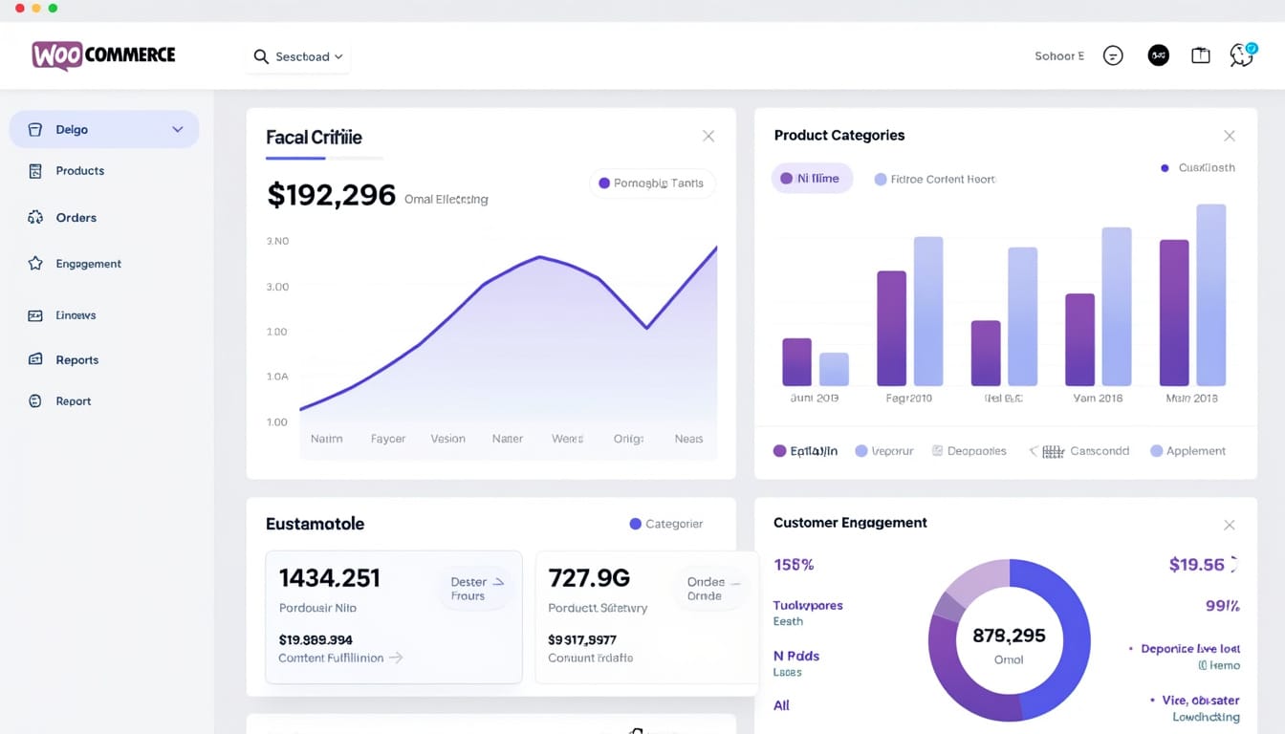Open the Engagement page from the sidebar

click(88, 264)
